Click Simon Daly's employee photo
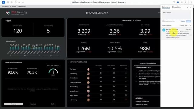This screenshot has height=109, width=194. [88, 74]
